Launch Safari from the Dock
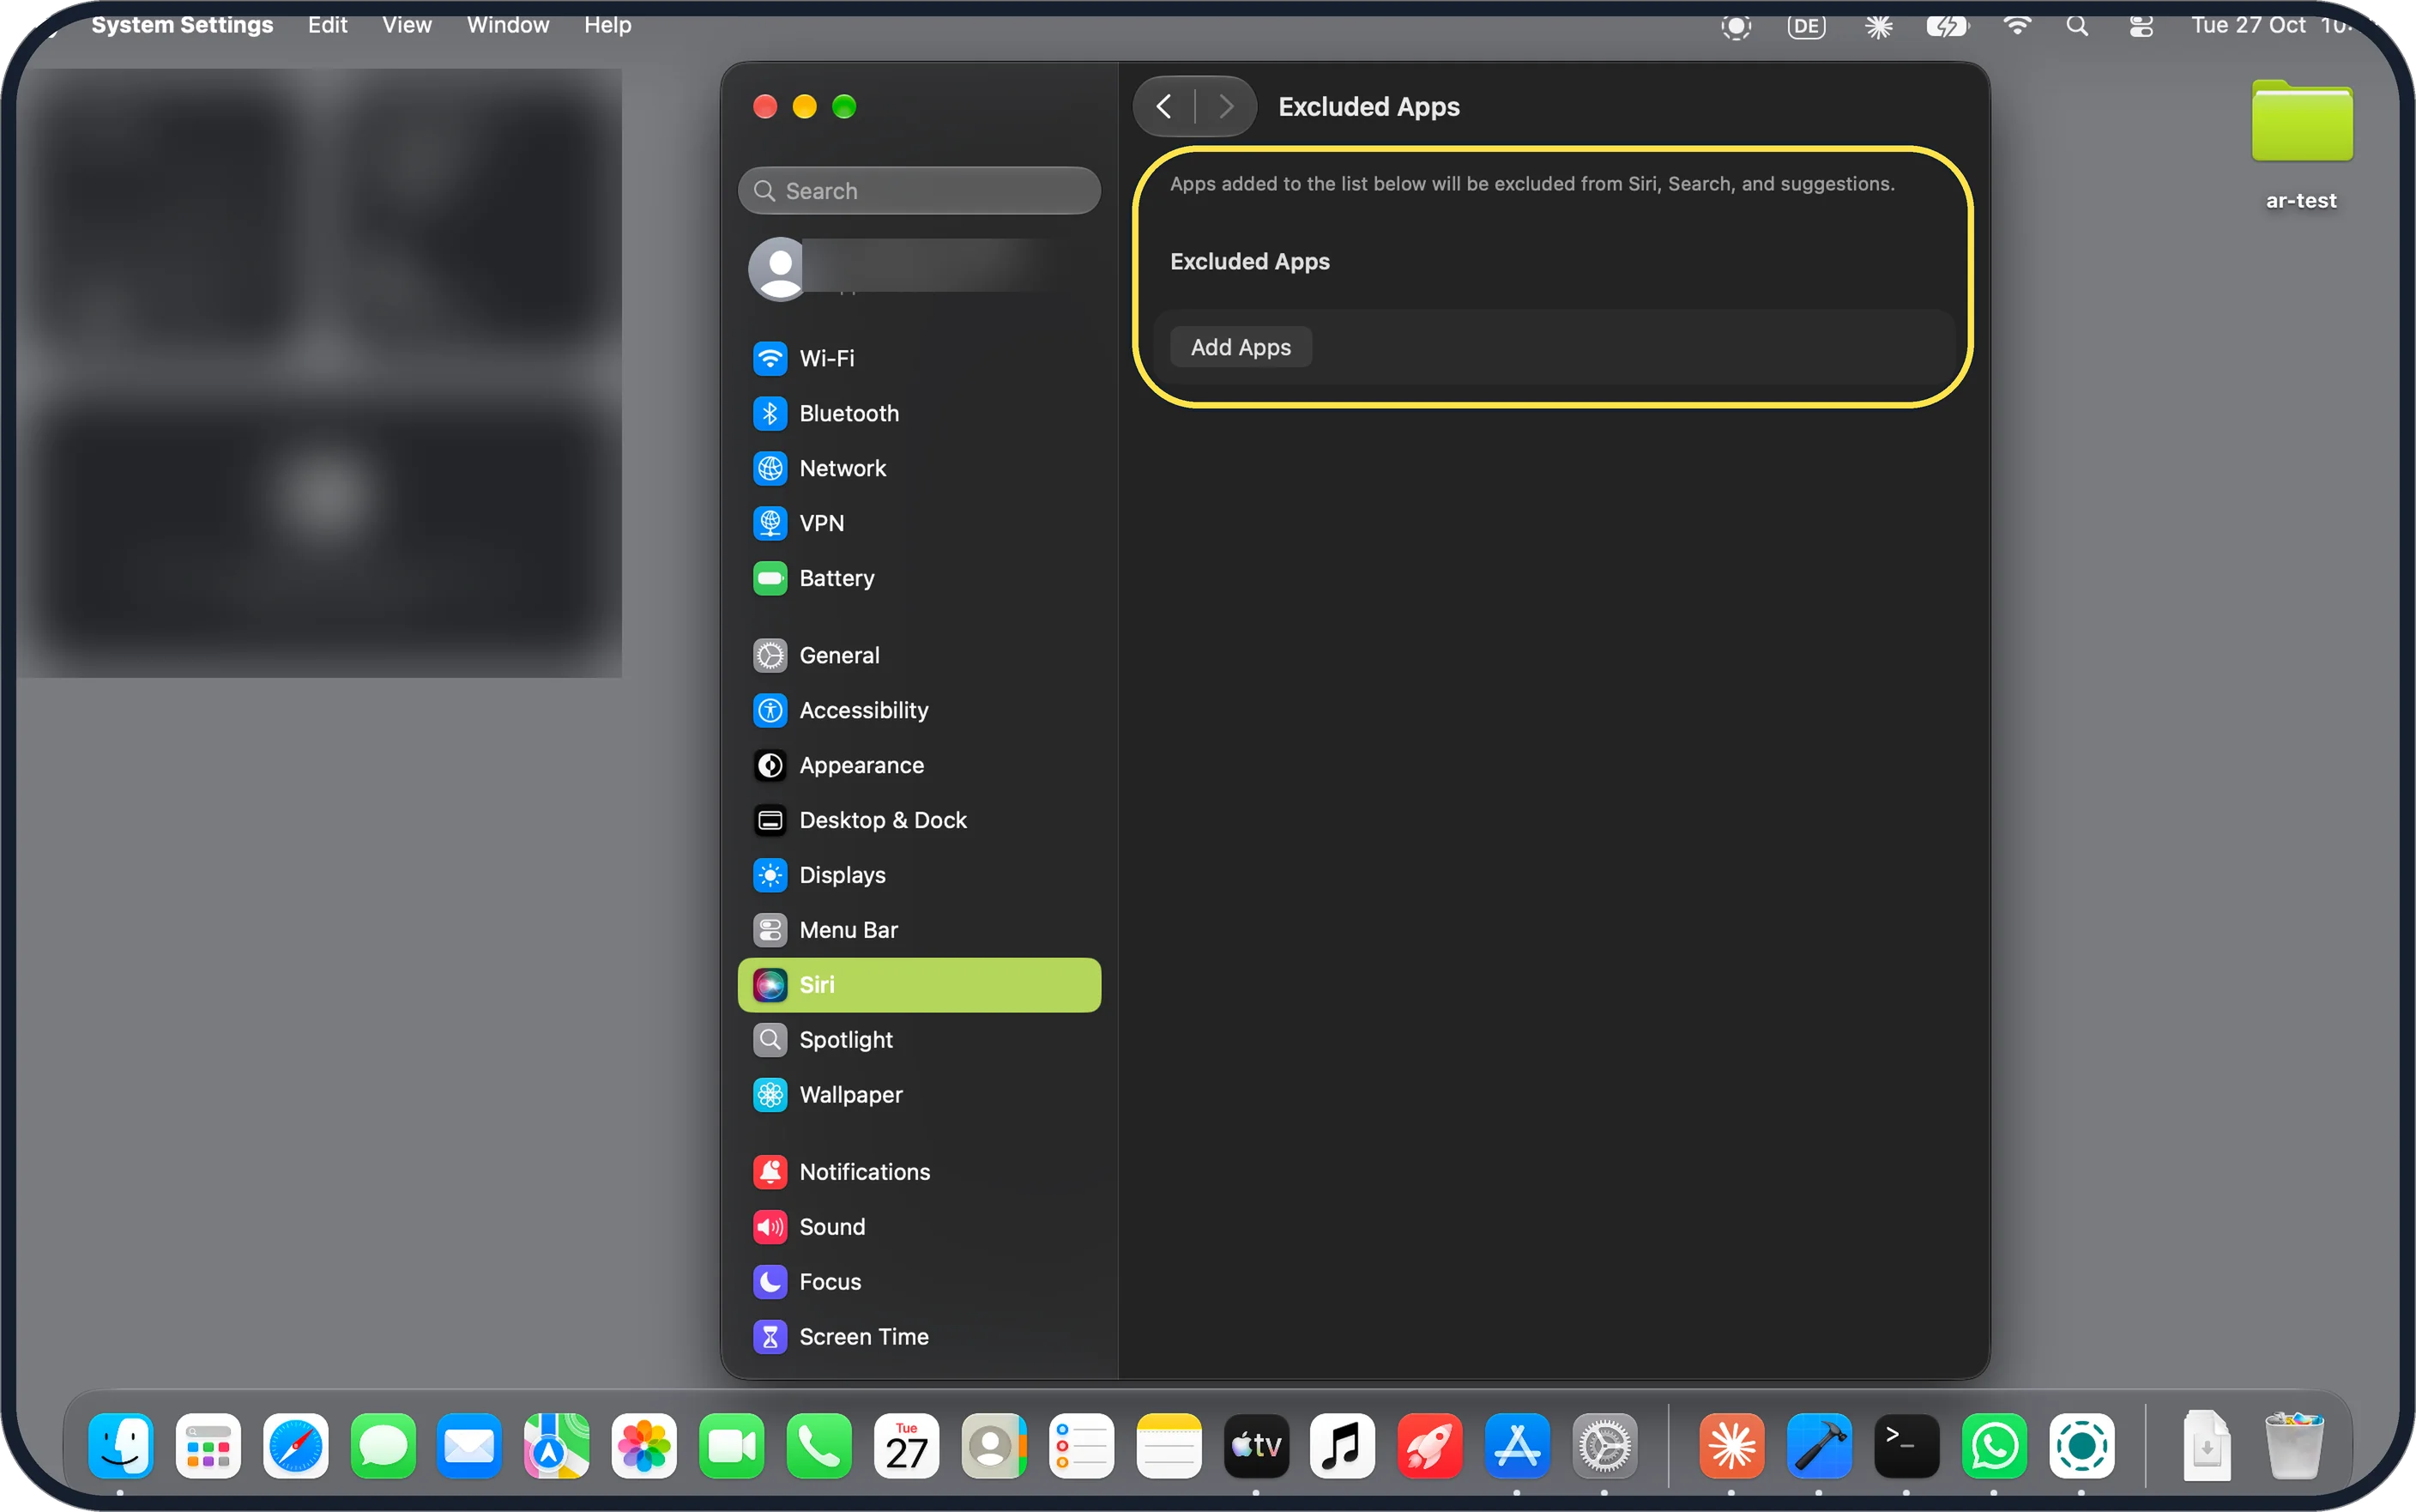 [295, 1445]
